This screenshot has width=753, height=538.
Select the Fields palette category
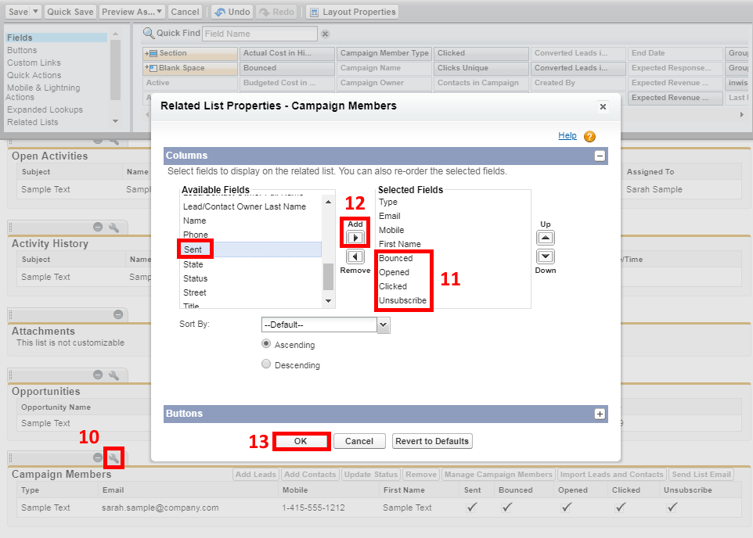(x=56, y=38)
